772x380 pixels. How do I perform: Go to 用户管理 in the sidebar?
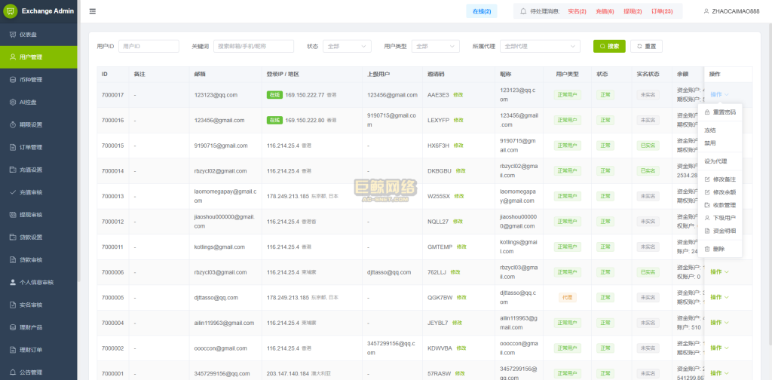(x=38, y=57)
